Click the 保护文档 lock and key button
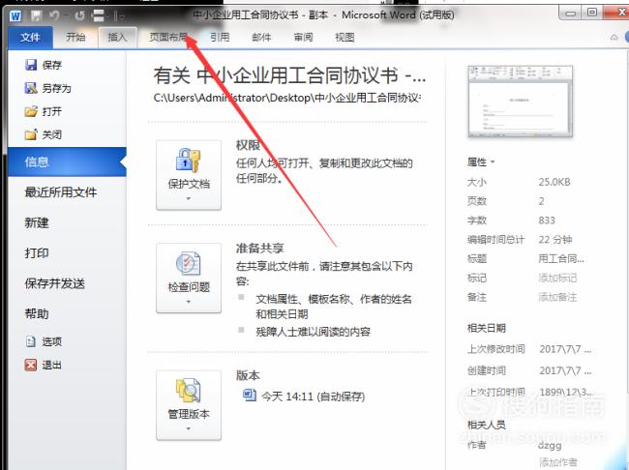Screen dimensions: 629x470 pyautogui.click(x=189, y=175)
